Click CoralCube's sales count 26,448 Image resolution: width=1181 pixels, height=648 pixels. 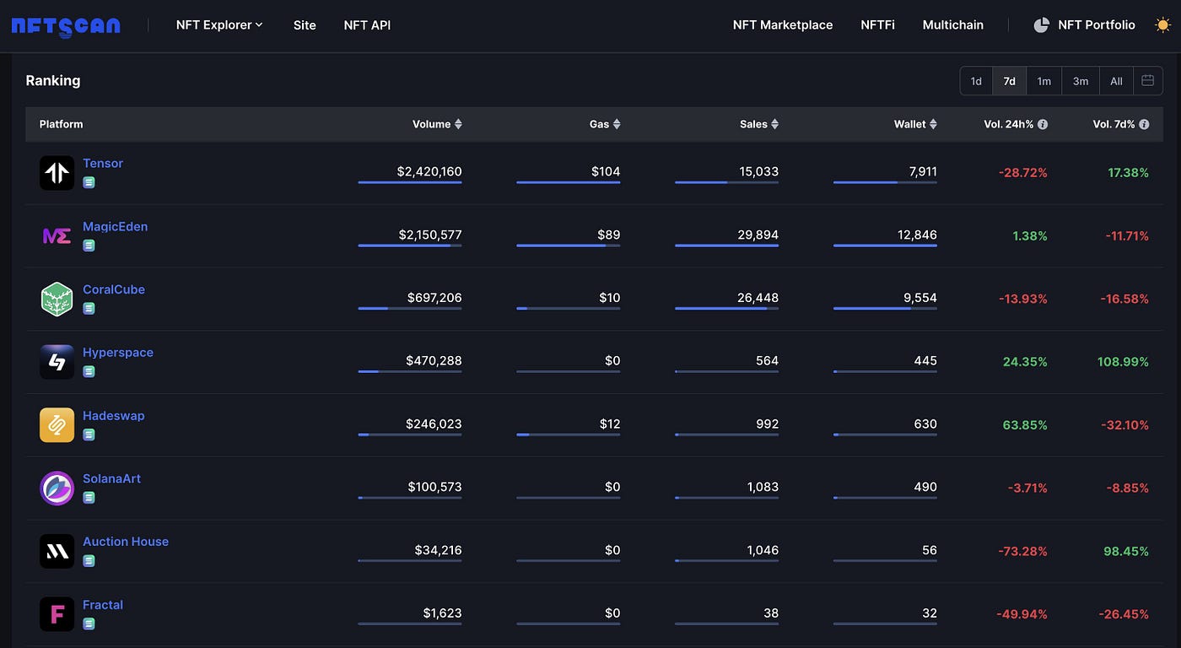click(x=758, y=298)
